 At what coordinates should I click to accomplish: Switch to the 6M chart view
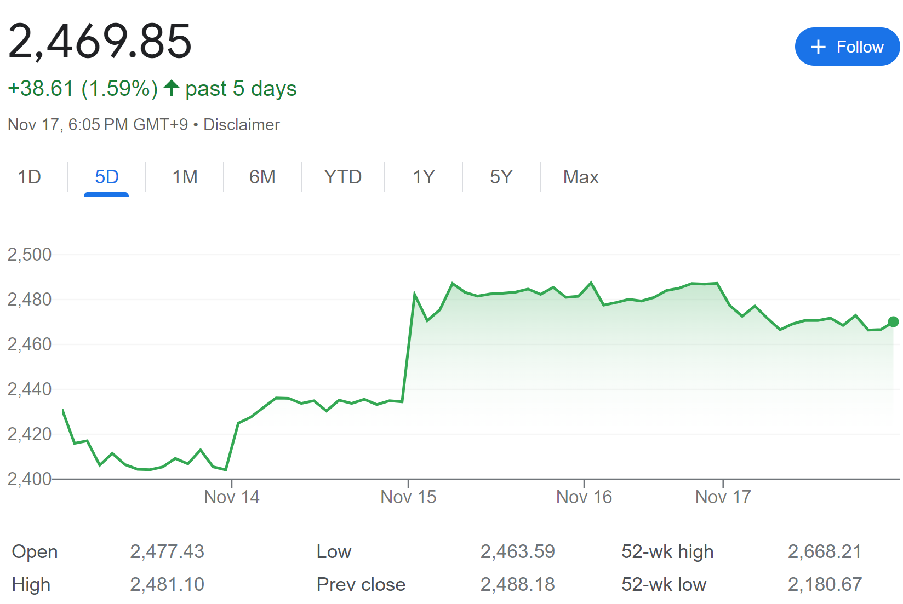(x=262, y=177)
